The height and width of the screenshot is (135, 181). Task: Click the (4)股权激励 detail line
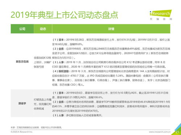(111, 78)
